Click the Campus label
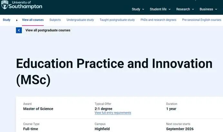 (100, 124)
